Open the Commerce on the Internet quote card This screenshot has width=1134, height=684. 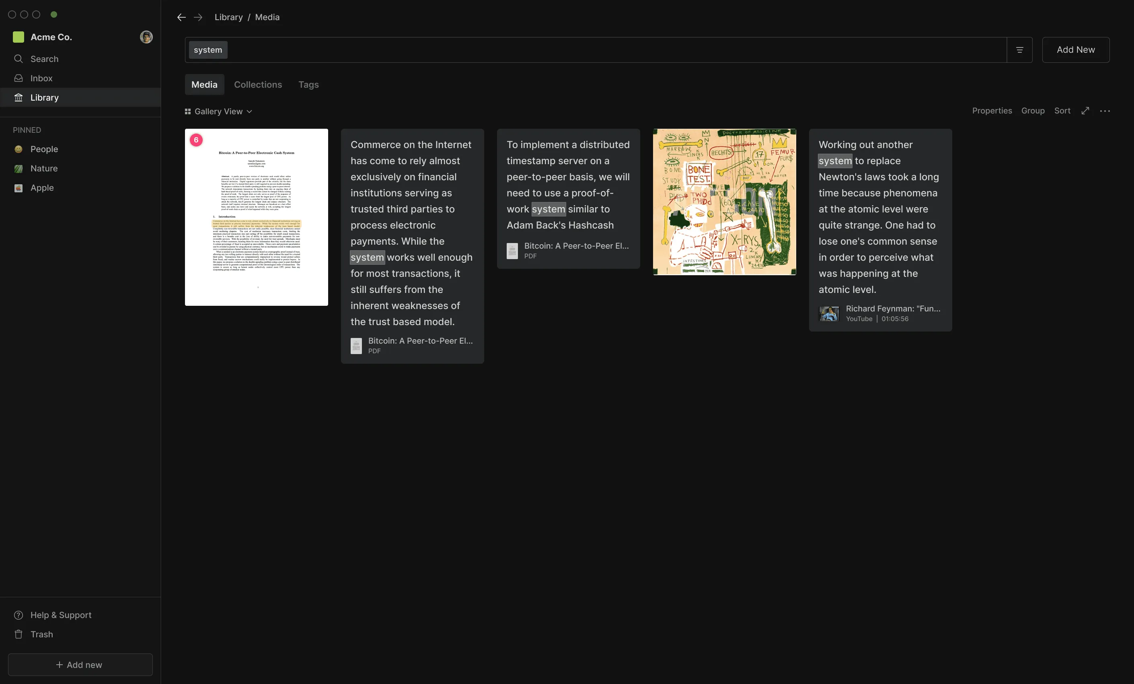pyautogui.click(x=412, y=246)
